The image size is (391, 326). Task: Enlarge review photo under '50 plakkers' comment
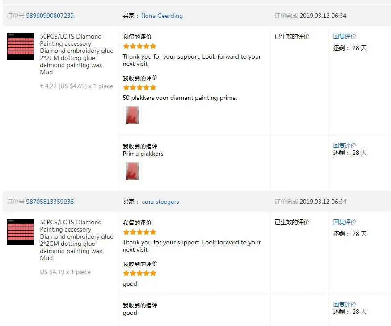pyautogui.click(x=132, y=115)
